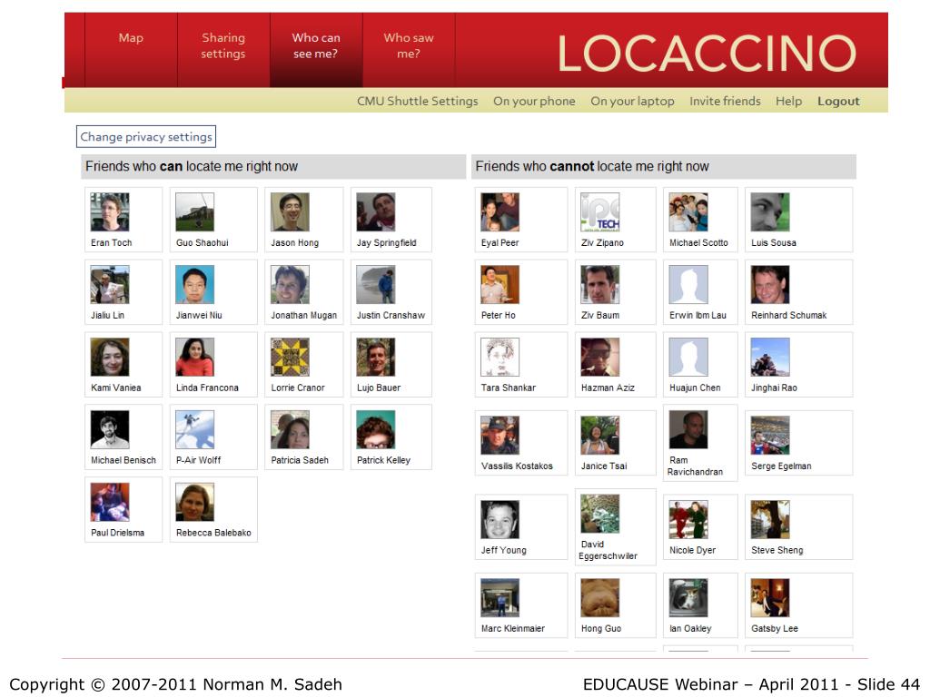Click David Eggerschwiler's avatar

click(x=599, y=514)
